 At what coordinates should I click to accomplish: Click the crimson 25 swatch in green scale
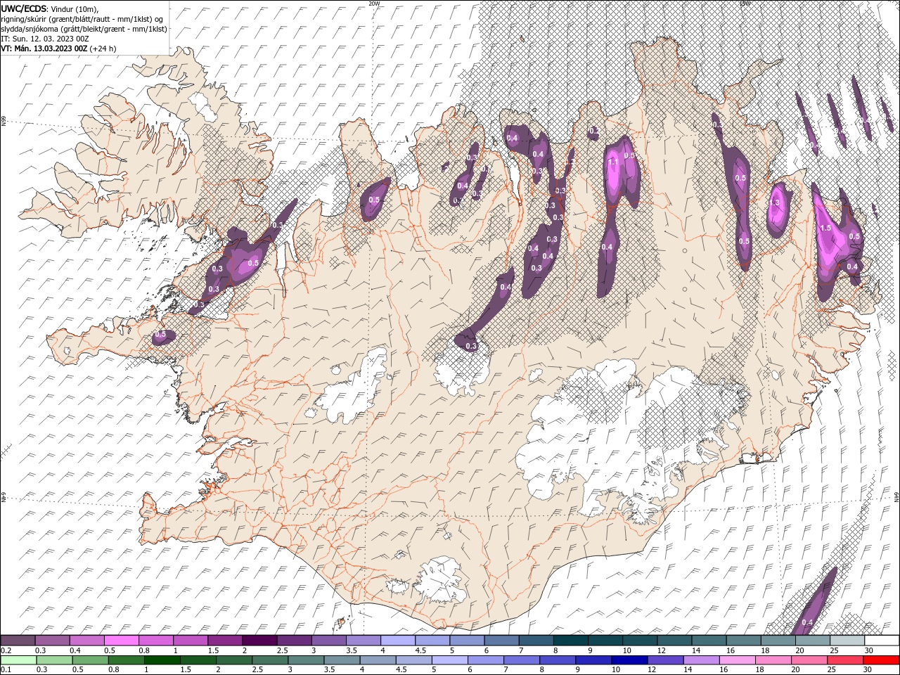pos(844,660)
